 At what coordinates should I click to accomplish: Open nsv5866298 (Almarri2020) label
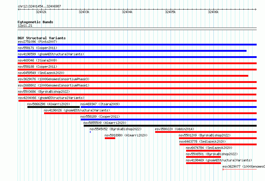pyautogui.click(x=49, y=104)
